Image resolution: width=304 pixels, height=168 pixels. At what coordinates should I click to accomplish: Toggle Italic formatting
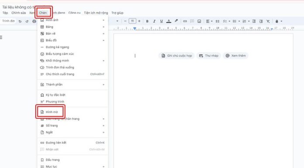[154, 21]
